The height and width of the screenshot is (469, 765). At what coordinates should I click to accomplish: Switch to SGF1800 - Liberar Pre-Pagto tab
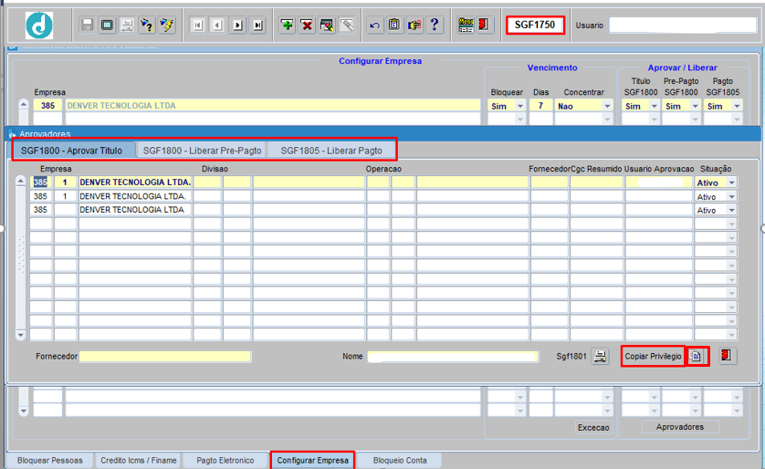202,151
